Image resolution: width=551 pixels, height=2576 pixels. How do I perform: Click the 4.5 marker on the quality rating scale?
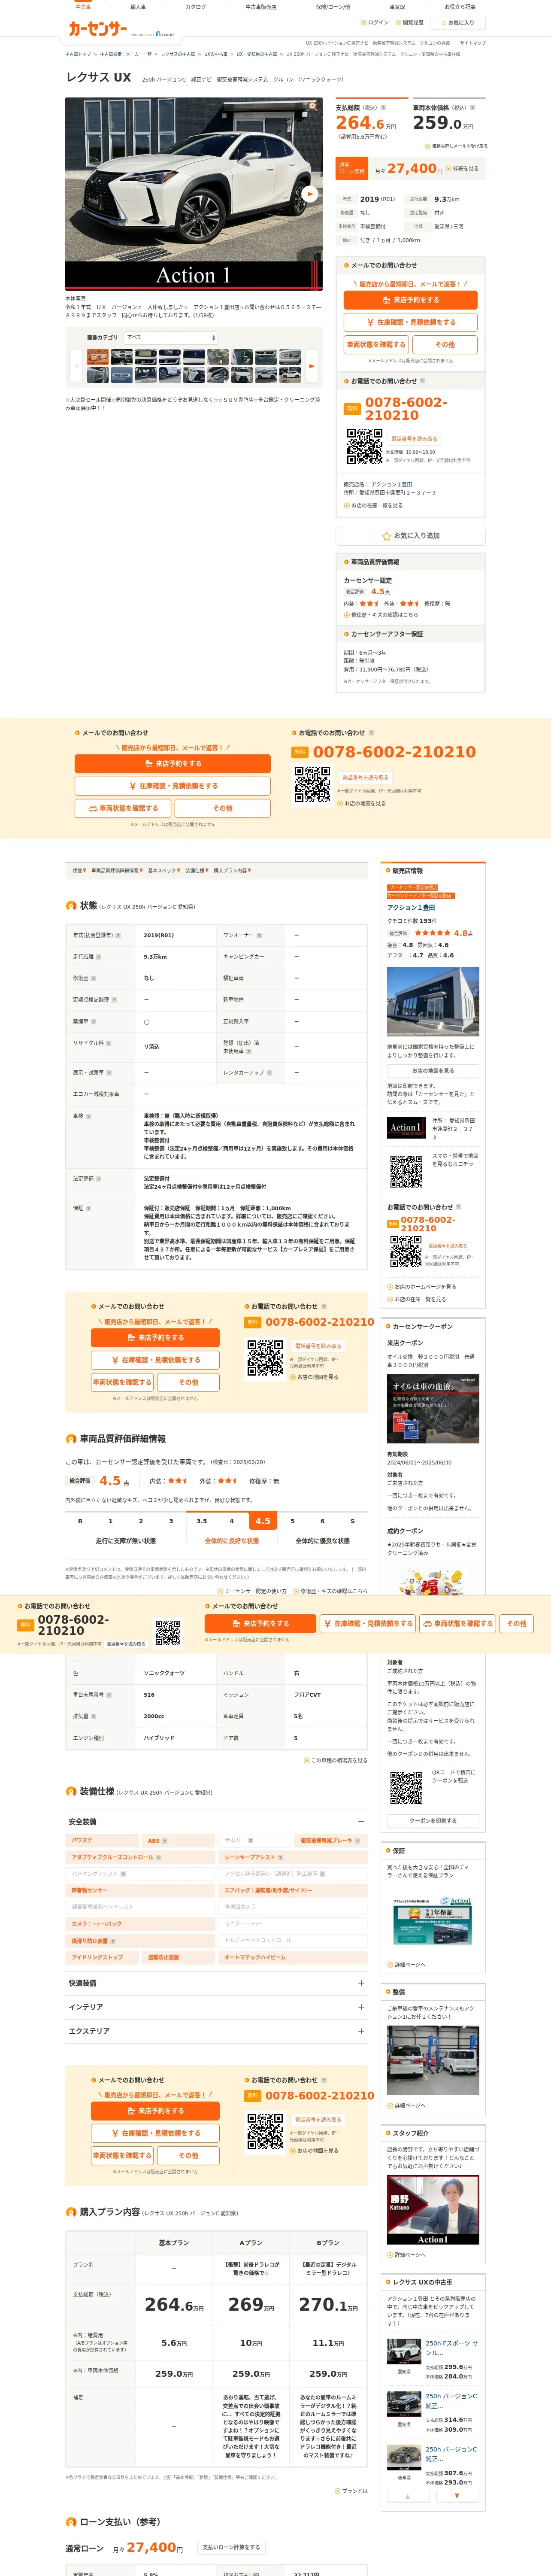click(262, 1521)
